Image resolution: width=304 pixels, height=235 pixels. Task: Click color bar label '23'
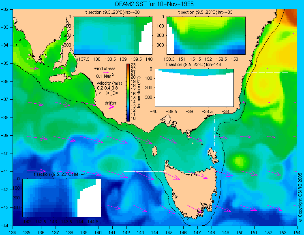coord(133,65)
